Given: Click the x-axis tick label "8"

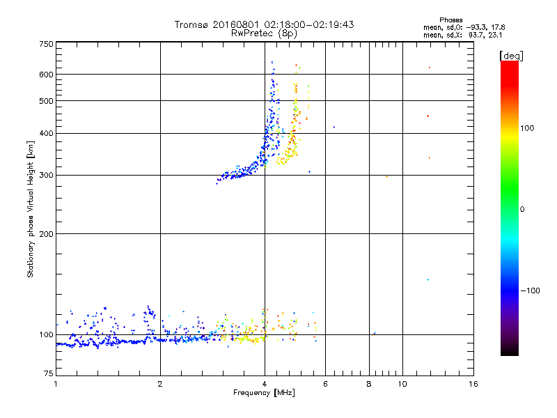Looking at the screenshot, I should [369, 384].
